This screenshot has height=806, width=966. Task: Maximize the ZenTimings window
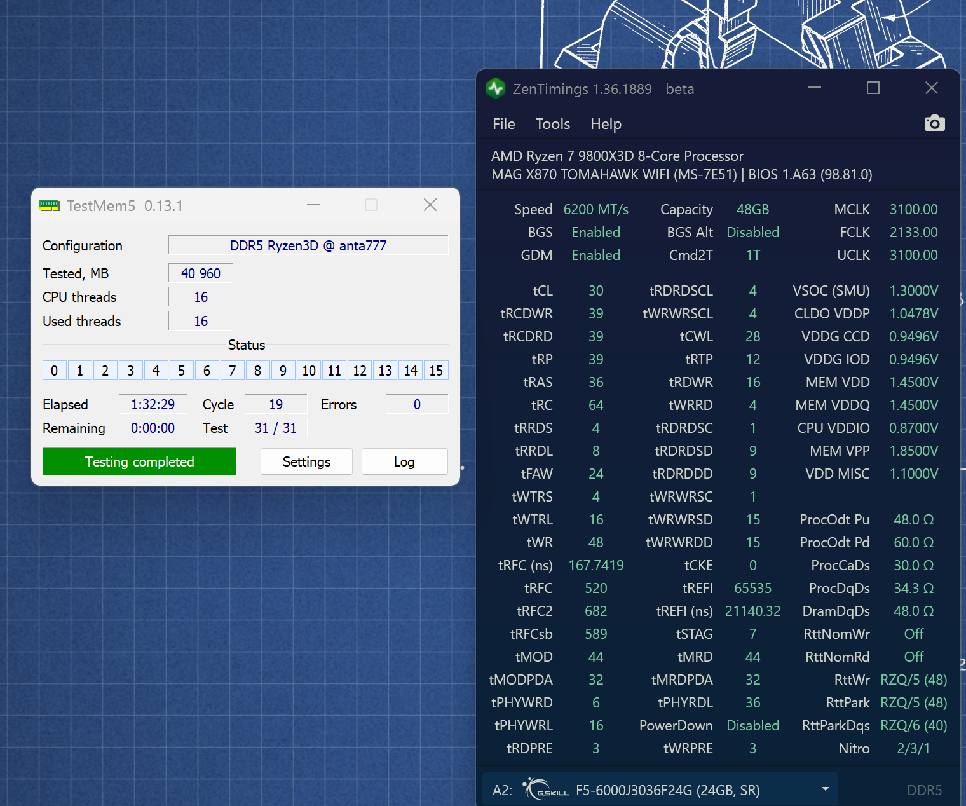873,88
